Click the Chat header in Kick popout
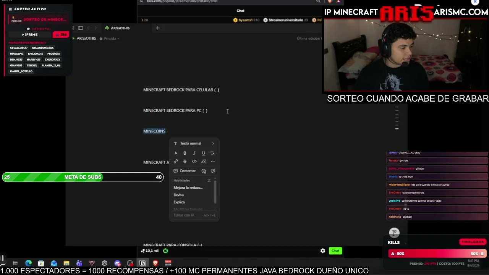This screenshot has height=275, width=489. coord(240,11)
